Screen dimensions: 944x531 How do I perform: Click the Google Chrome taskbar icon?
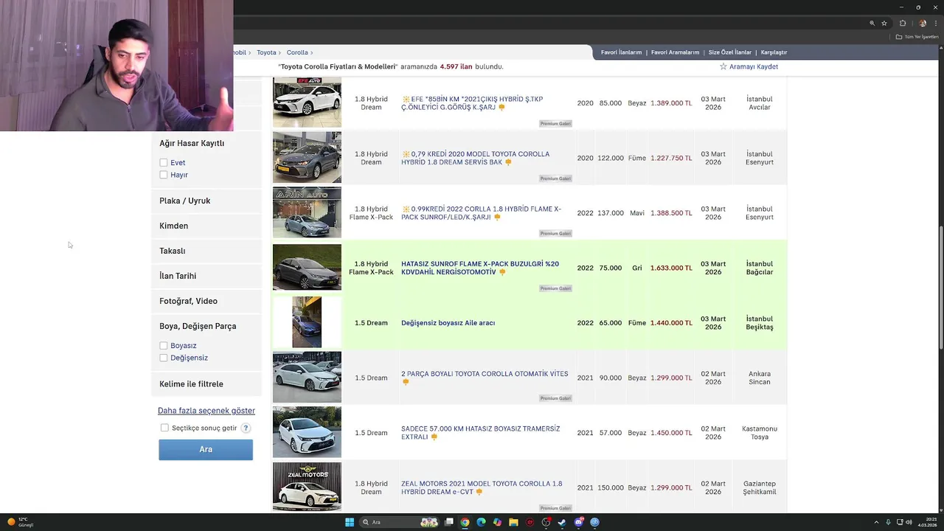(465, 522)
